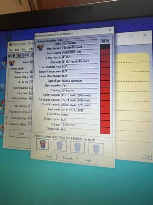Click the first BatteryMon toolbar icon
Screen dimensions: 153x205
click(9, 56)
